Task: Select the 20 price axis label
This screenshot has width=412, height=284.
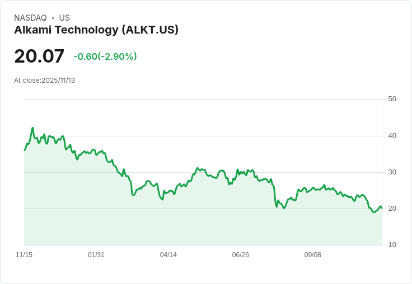Action: point(392,209)
